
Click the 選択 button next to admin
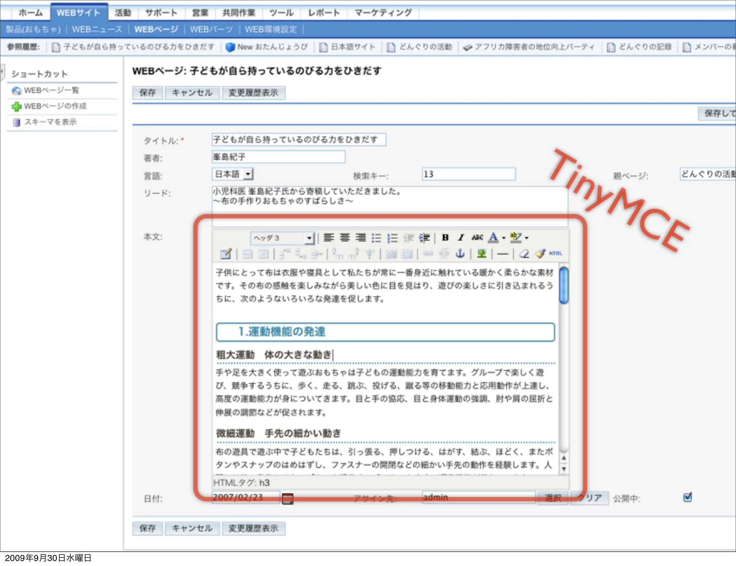pos(553,498)
